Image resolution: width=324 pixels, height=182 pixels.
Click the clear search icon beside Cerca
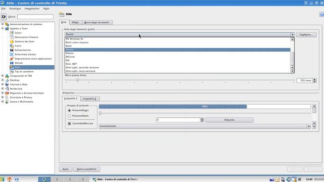tap(4, 17)
